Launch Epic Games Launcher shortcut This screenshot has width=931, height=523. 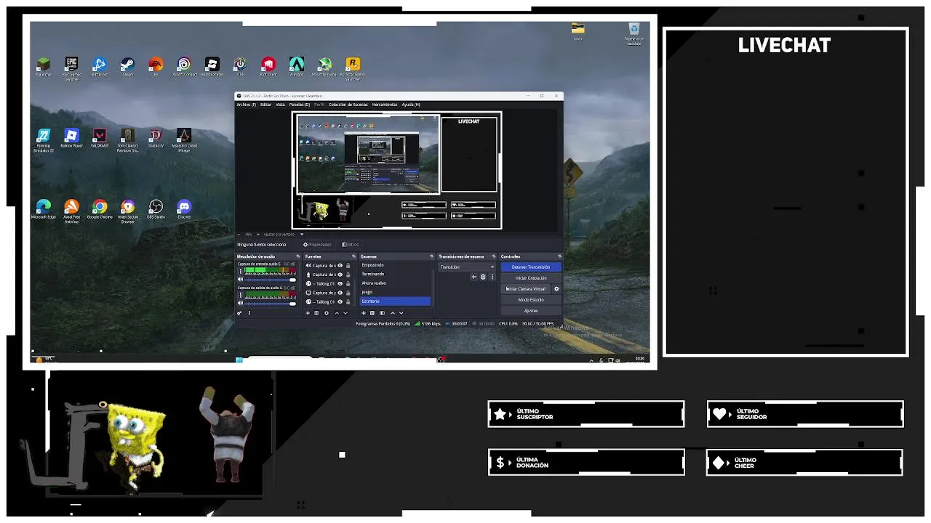tap(71, 68)
